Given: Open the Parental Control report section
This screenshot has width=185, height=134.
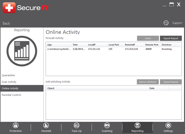Looking at the screenshot, I should [x=11, y=95].
